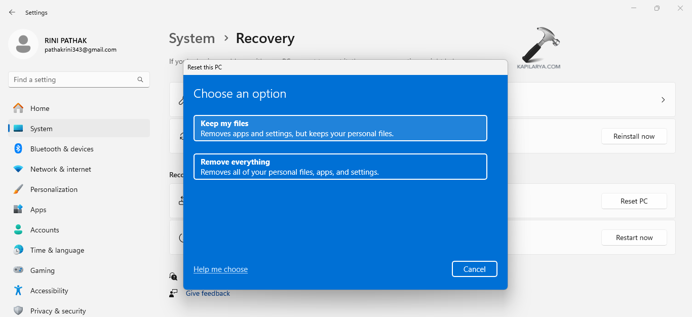Image resolution: width=692 pixels, height=317 pixels.
Task: Choose the Remove everything option
Action: [x=340, y=167]
